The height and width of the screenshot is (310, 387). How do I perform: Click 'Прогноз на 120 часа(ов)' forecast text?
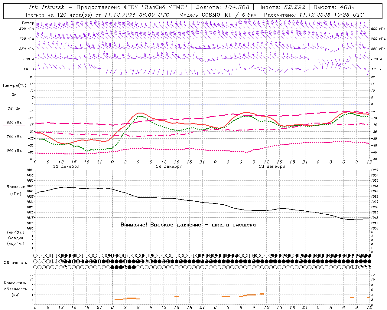pyautogui.click(x=58, y=15)
